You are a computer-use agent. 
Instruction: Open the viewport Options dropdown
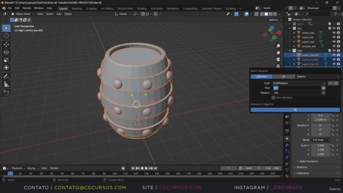(275, 20)
